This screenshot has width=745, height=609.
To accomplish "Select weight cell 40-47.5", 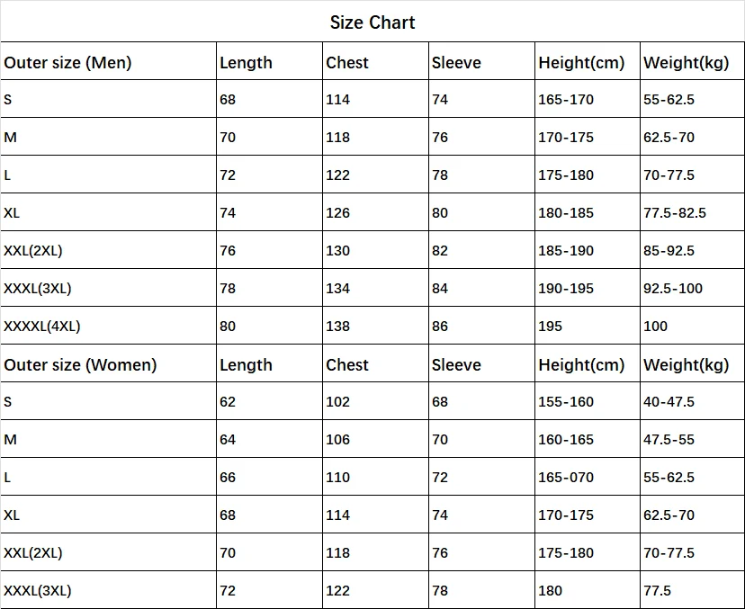I will tap(669, 402).
